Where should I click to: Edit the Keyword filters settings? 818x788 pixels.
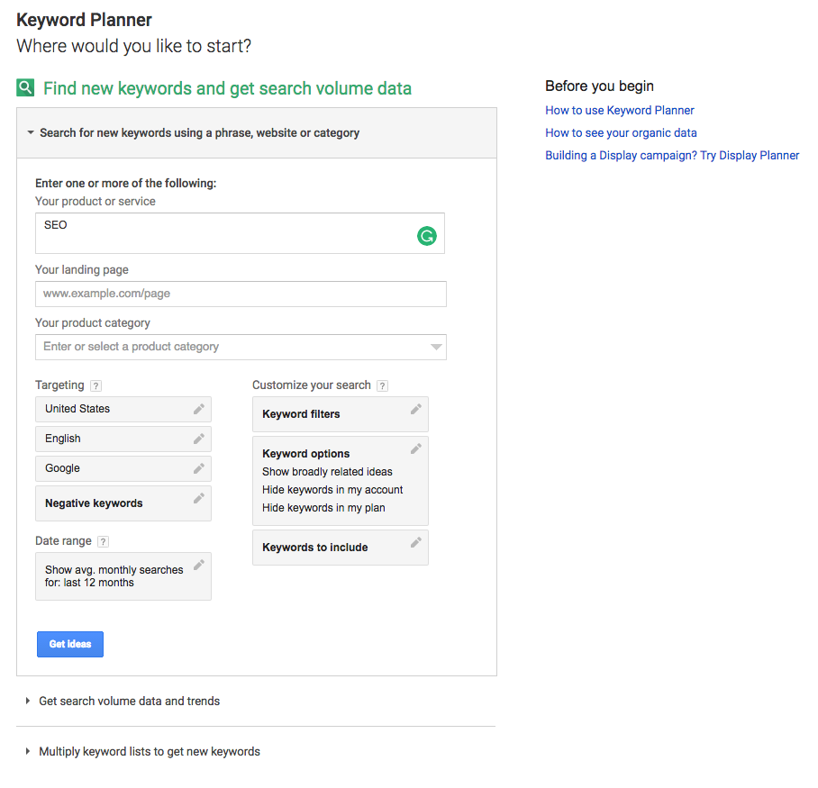(x=416, y=408)
